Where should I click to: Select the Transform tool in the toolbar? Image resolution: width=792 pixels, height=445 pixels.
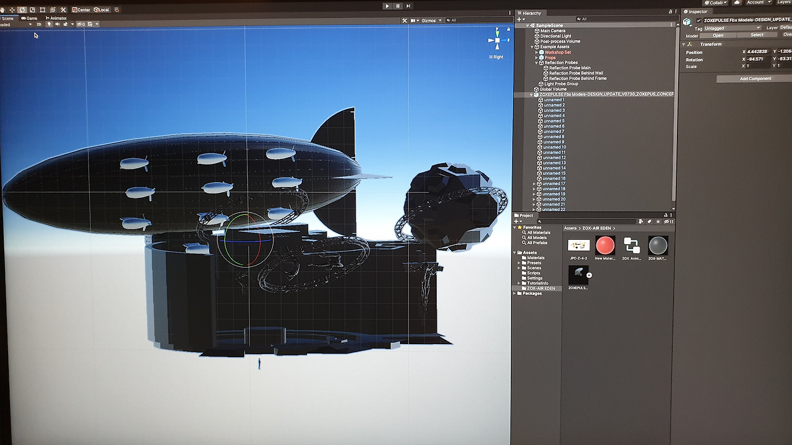coord(53,10)
